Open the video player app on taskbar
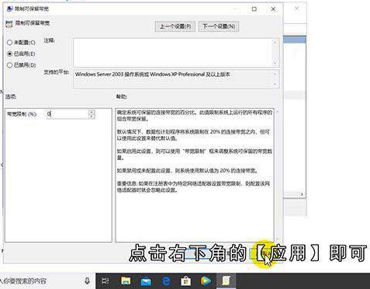The height and width of the screenshot is (289, 370). pos(206,281)
